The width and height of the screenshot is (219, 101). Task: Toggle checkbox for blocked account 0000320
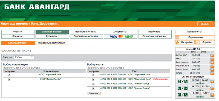click(93, 80)
